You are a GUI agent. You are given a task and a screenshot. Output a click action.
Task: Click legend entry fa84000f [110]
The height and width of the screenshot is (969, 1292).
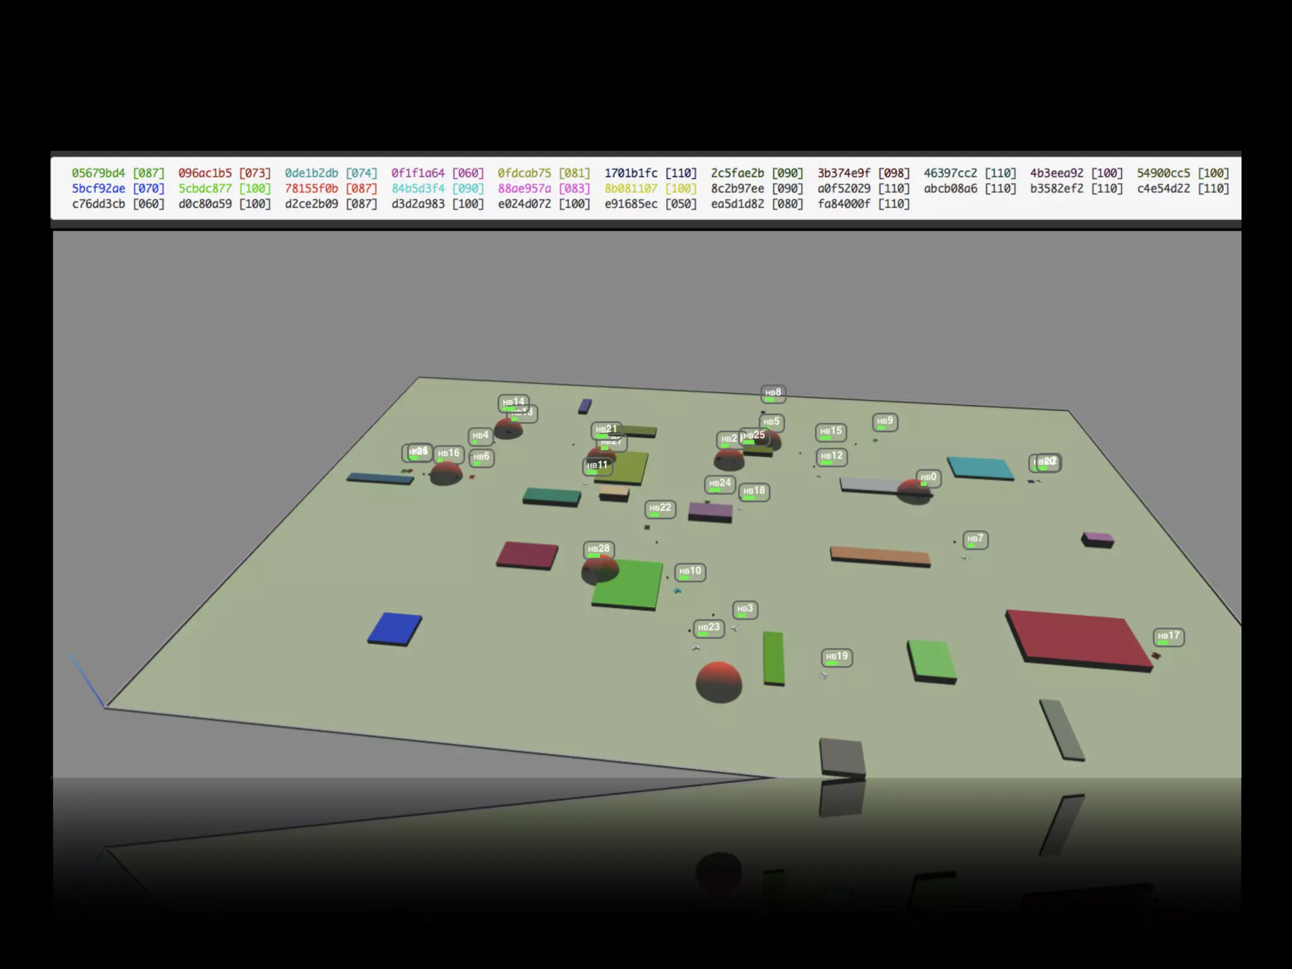click(x=863, y=204)
